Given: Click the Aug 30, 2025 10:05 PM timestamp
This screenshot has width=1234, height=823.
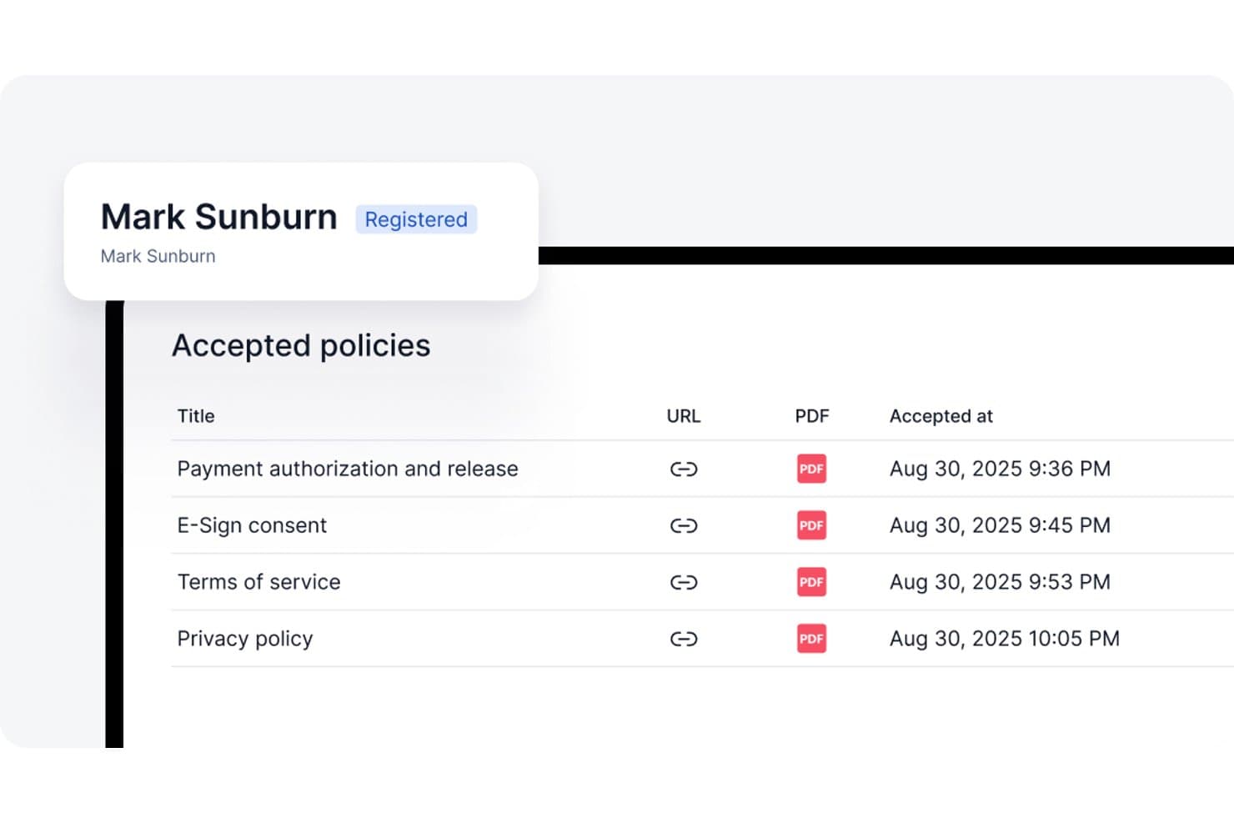Looking at the screenshot, I should pos(1005,639).
